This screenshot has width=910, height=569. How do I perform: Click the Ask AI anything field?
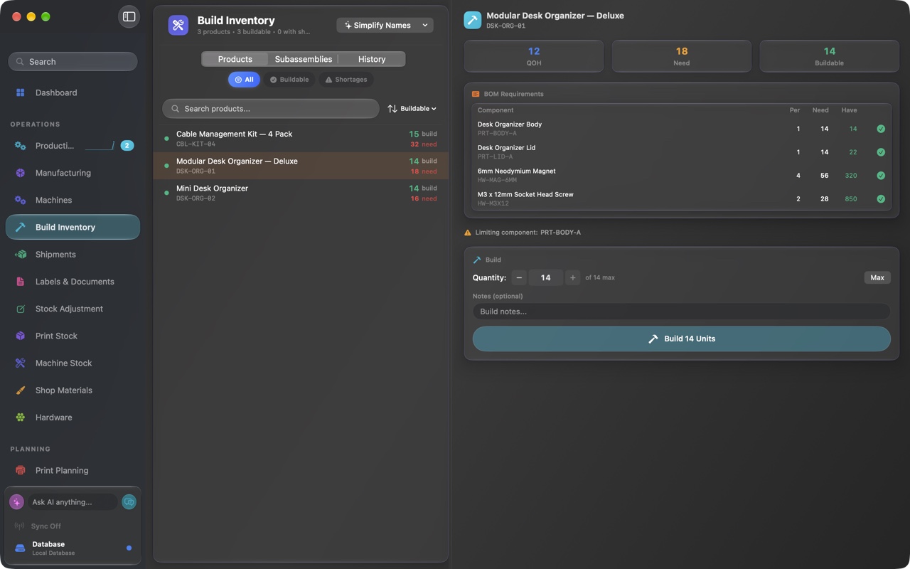[73, 502]
